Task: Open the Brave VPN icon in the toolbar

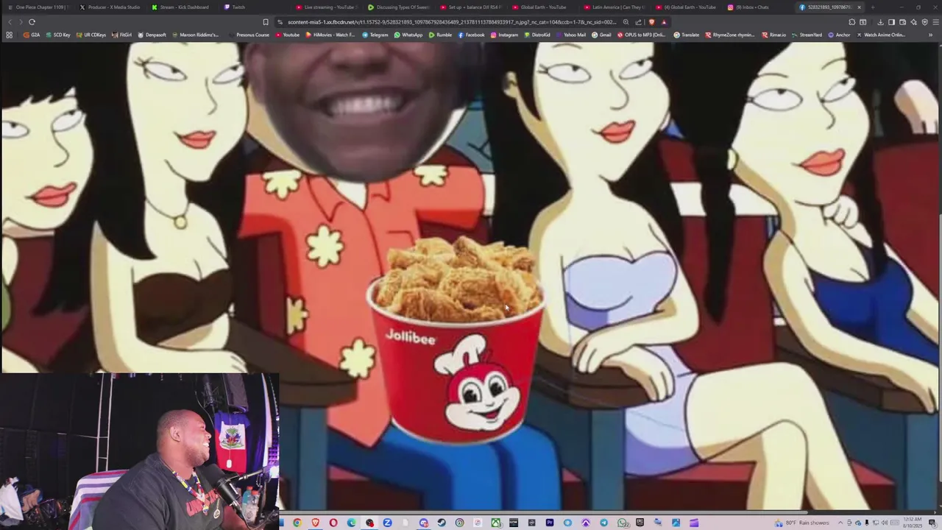Action: point(925,22)
